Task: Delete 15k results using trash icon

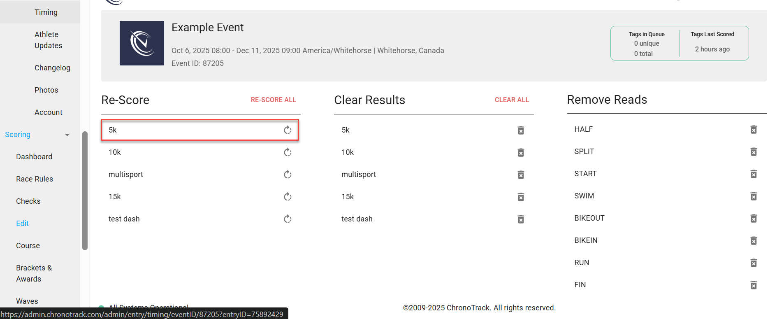Action: [x=521, y=197]
